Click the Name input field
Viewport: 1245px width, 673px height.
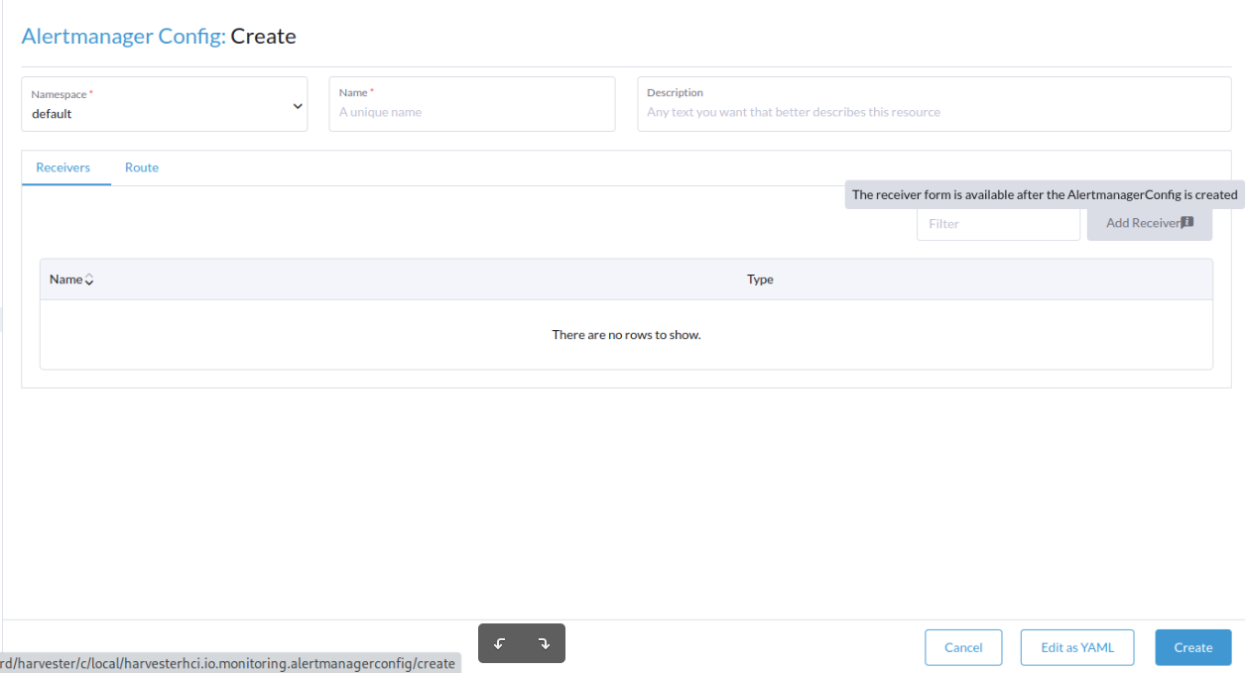point(471,104)
